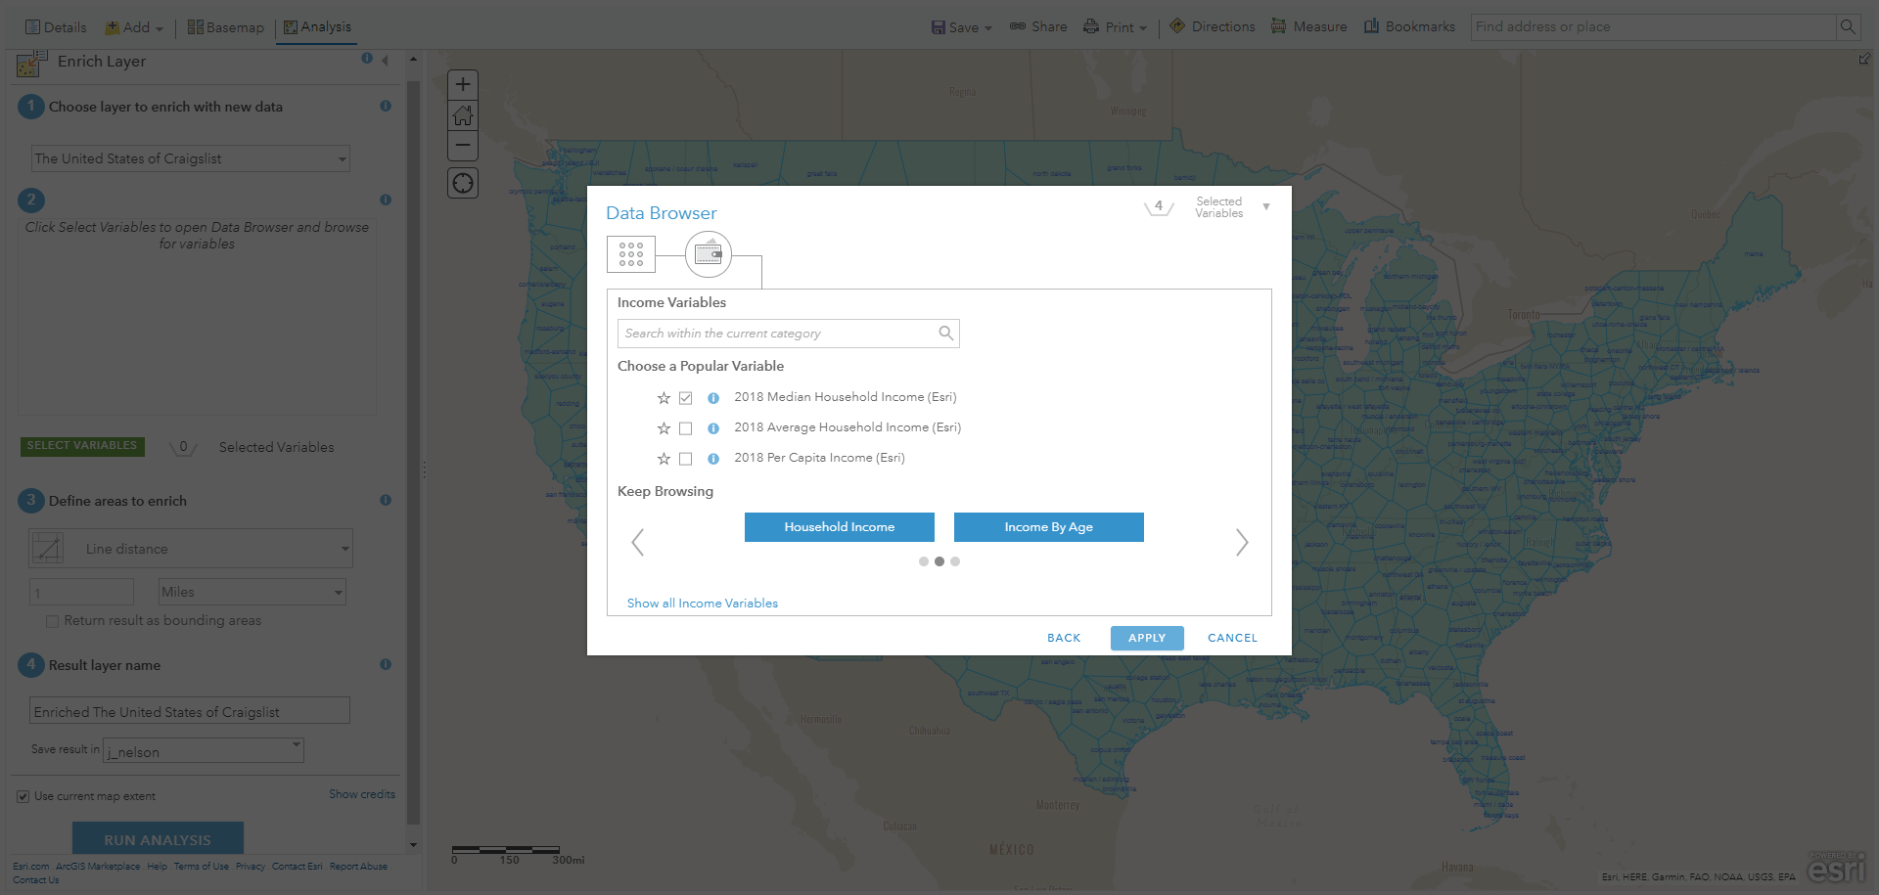
Task: Click the APPLY button
Action: point(1147,638)
